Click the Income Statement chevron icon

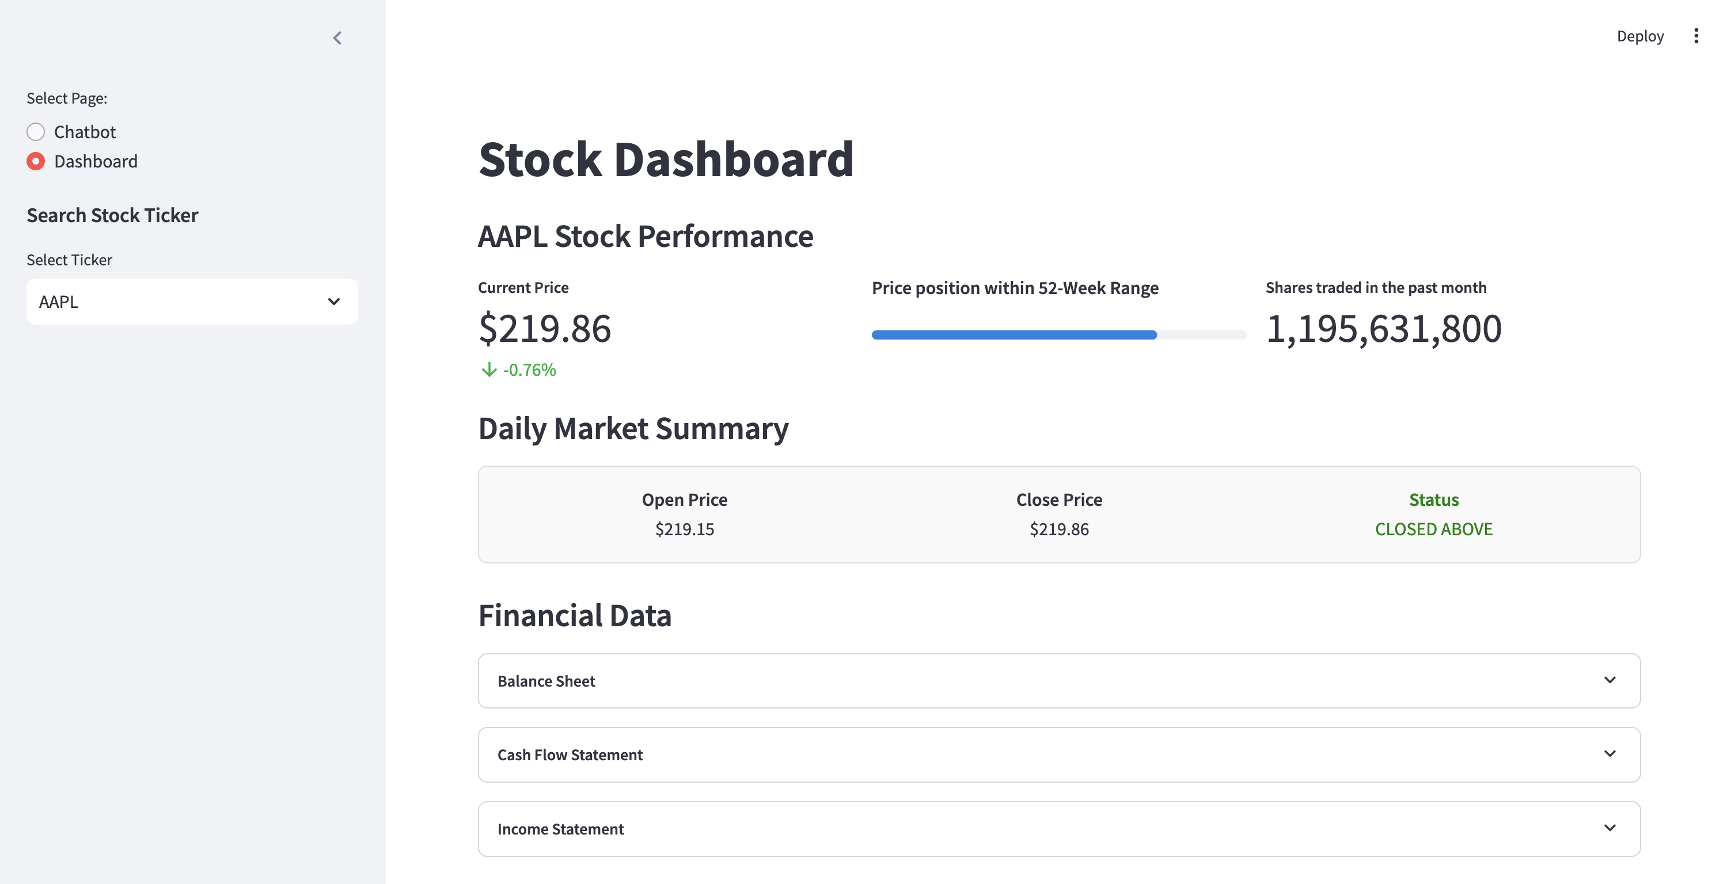click(x=1609, y=828)
